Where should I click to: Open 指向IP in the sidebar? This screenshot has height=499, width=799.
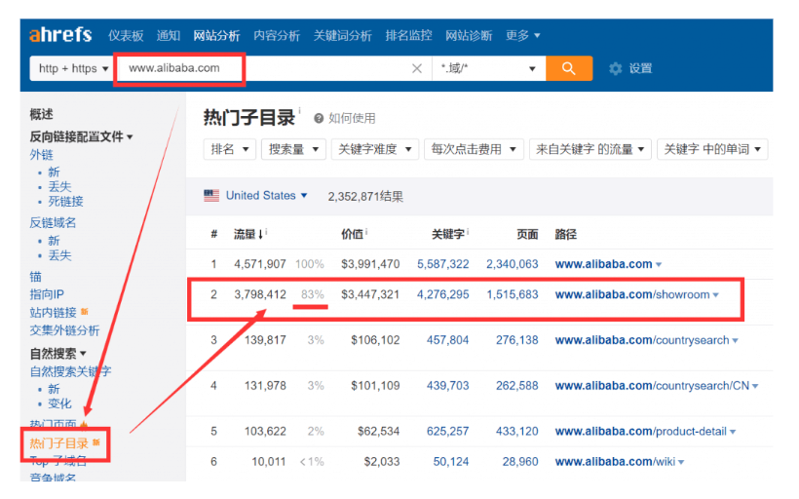point(47,294)
